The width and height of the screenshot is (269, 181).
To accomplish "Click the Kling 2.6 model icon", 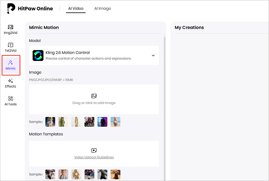I will click(x=38, y=55).
